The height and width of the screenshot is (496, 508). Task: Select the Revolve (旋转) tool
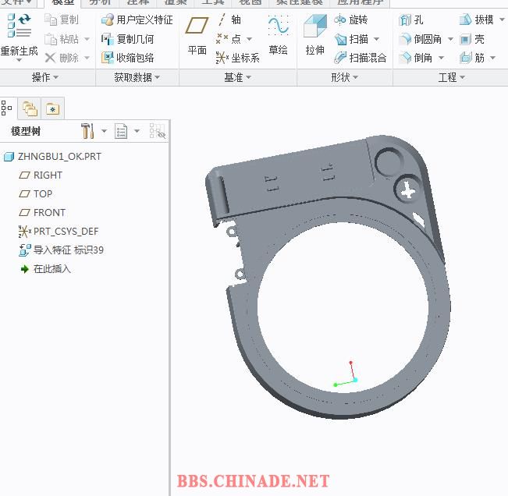(x=351, y=19)
